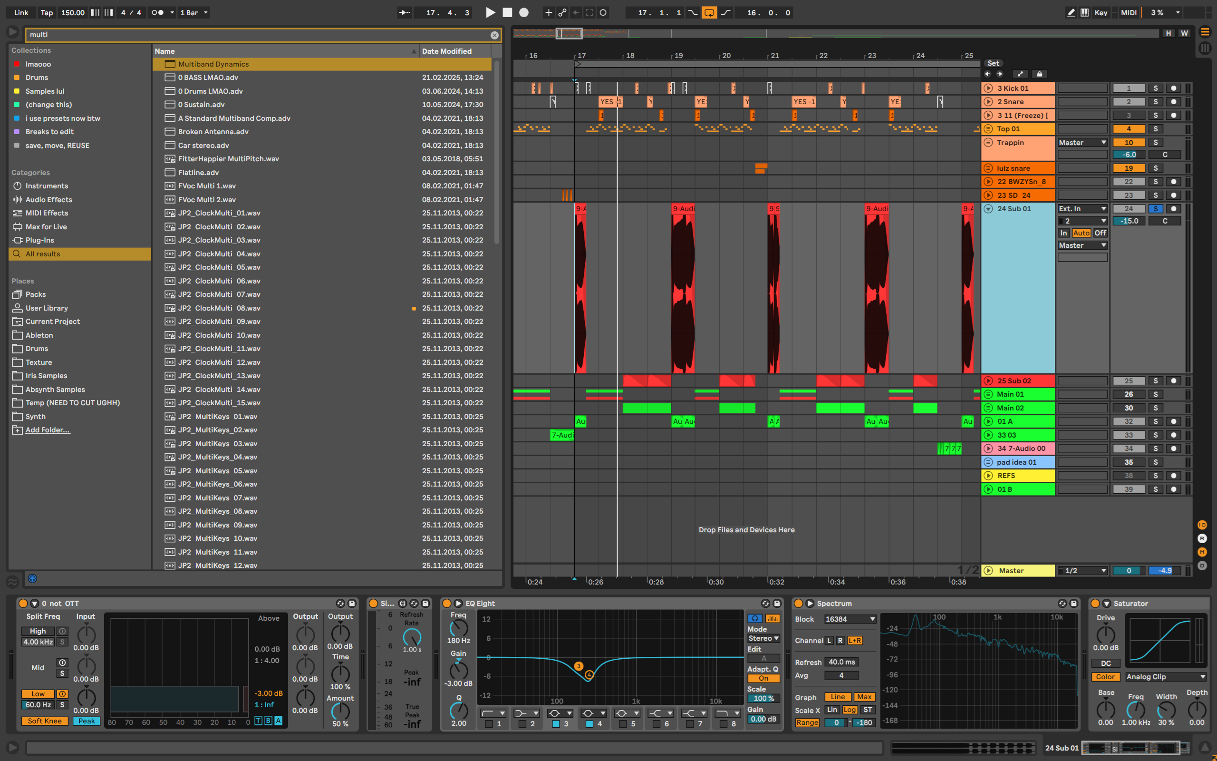The width and height of the screenshot is (1217, 761).
Task: Toggle the Automation Arm icon
Action: (x=562, y=12)
